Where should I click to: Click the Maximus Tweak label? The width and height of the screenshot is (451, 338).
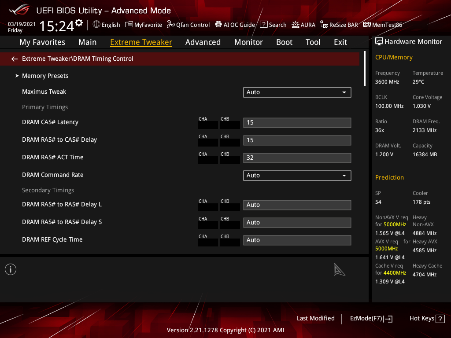pyautogui.click(x=44, y=92)
